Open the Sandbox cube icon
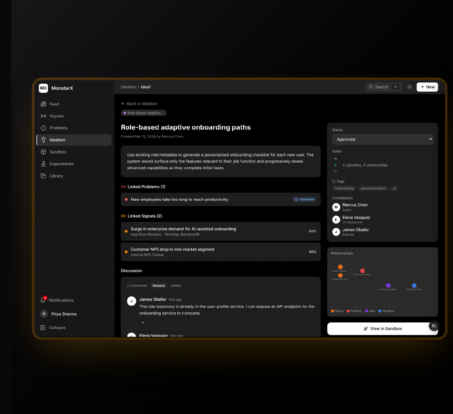The width and height of the screenshot is (453, 414). click(43, 152)
